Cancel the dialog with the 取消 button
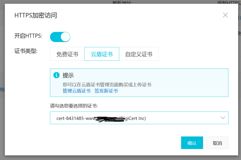This screenshot has height=160, width=241. (x=217, y=143)
